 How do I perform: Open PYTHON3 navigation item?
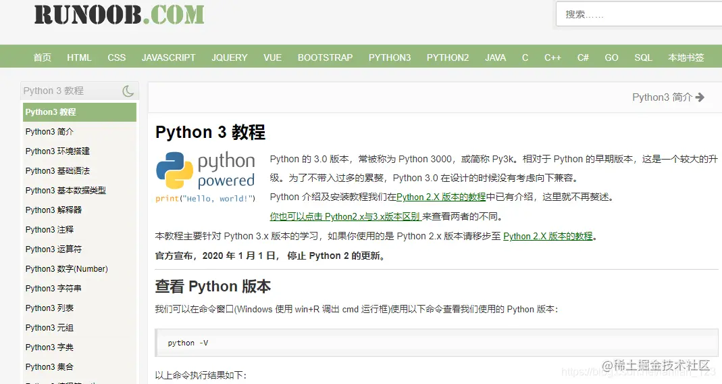(x=390, y=57)
